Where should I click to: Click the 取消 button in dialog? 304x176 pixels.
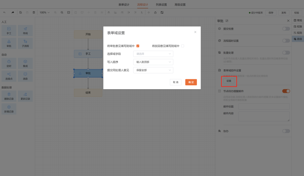176,82
